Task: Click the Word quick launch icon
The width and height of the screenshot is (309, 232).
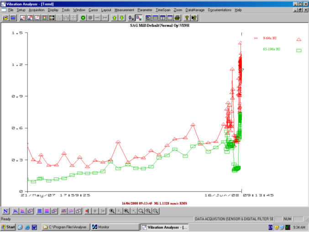Action: point(34,227)
